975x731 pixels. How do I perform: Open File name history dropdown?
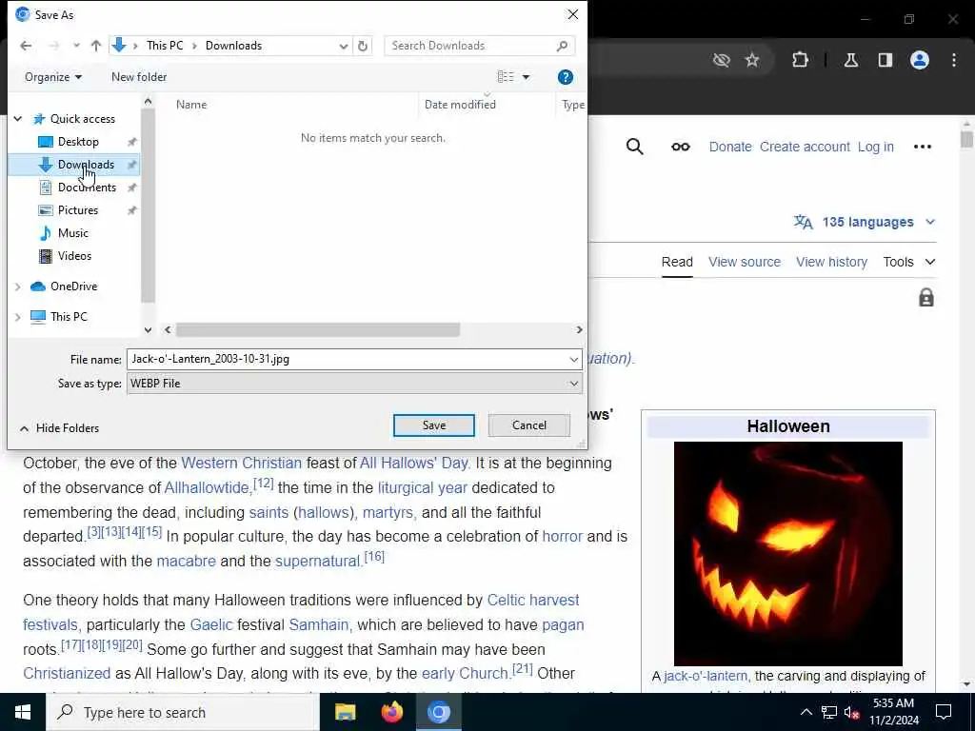(x=574, y=359)
